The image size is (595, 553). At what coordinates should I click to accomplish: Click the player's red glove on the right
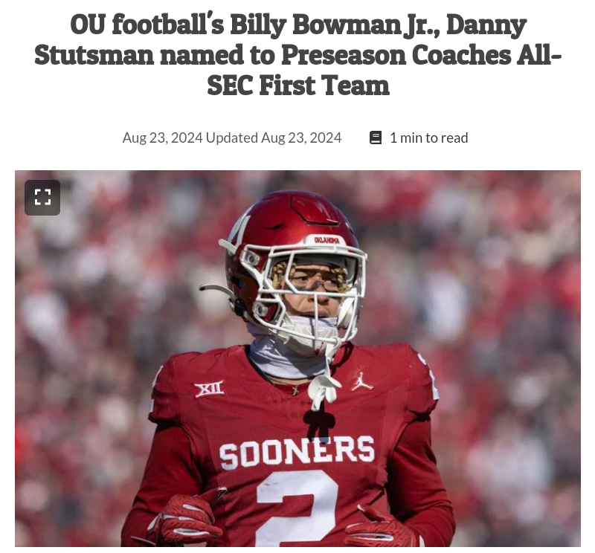[x=383, y=527]
